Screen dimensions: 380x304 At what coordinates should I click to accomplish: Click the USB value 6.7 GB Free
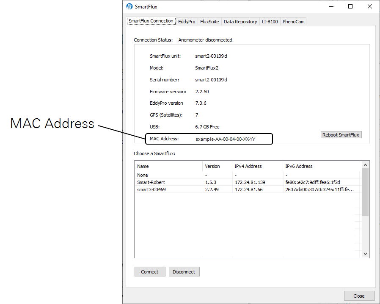point(207,127)
